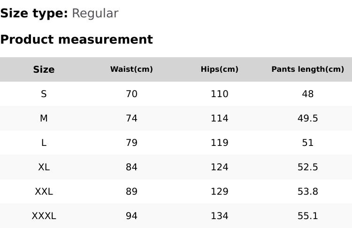Click waist value 70 for size S
Screen dimensions: 352x228
click(131, 94)
